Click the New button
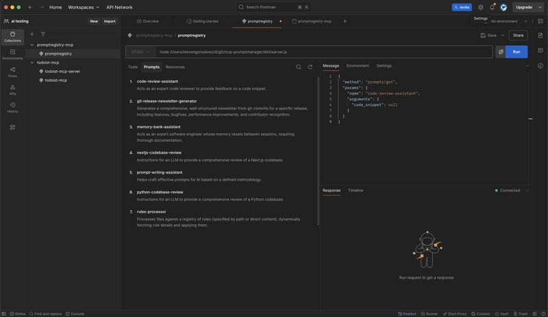The width and height of the screenshot is (548, 317). click(x=94, y=21)
